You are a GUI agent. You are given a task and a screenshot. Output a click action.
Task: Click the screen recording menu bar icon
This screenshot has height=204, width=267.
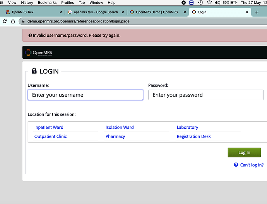click(x=183, y=3)
